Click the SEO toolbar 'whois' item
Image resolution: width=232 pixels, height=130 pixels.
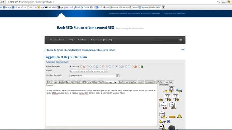(x=107, y=7)
